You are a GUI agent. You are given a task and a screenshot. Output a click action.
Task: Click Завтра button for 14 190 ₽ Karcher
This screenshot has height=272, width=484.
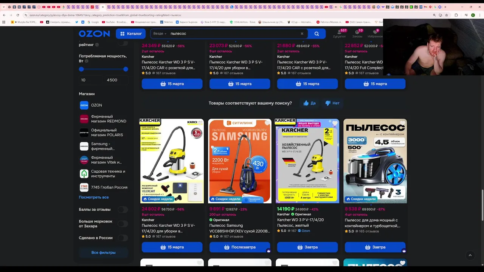click(307, 247)
